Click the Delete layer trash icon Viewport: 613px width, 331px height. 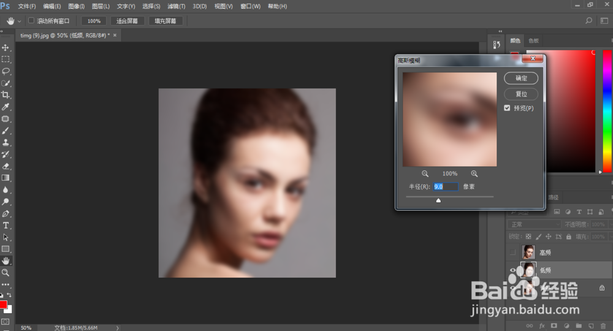(x=603, y=325)
